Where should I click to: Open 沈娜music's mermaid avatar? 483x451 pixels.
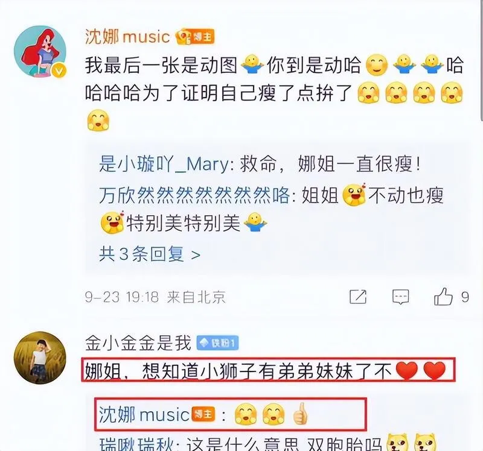pos(40,52)
